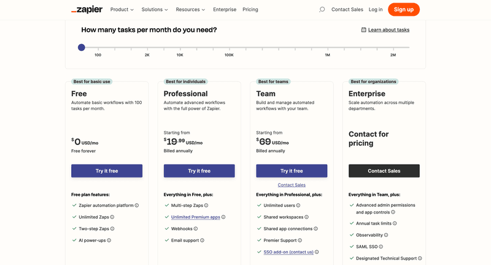Open the Enterprise nav item
The width and height of the screenshot is (491, 265).
click(x=225, y=10)
